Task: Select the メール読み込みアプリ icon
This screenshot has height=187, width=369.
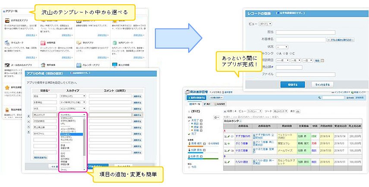Action: tap(7, 65)
